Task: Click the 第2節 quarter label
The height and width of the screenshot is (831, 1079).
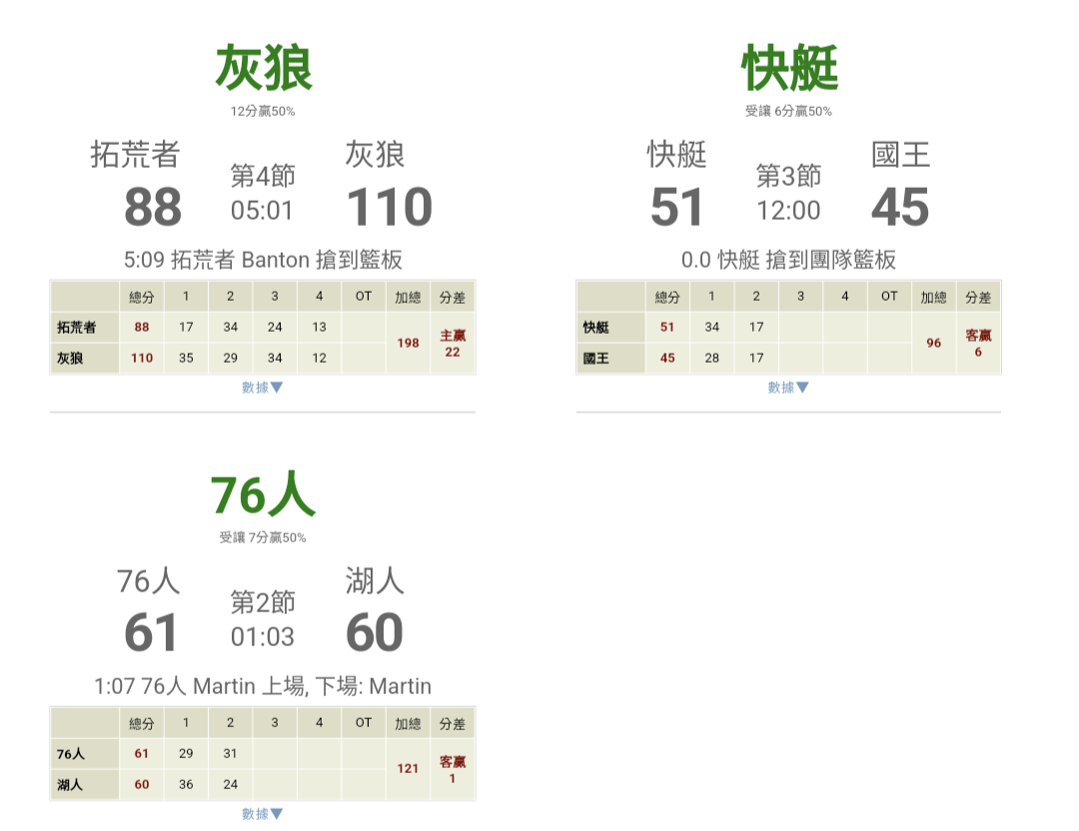Action: click(262, 602)
